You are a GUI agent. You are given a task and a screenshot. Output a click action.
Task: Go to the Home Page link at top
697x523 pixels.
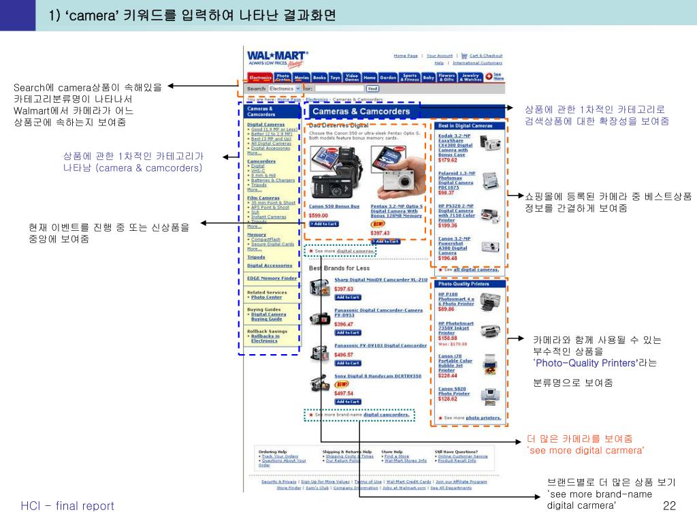click(406, 56)
